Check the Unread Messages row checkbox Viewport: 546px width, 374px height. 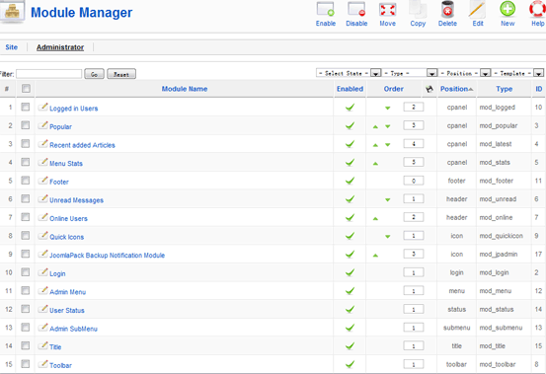[x=25, y=198]
